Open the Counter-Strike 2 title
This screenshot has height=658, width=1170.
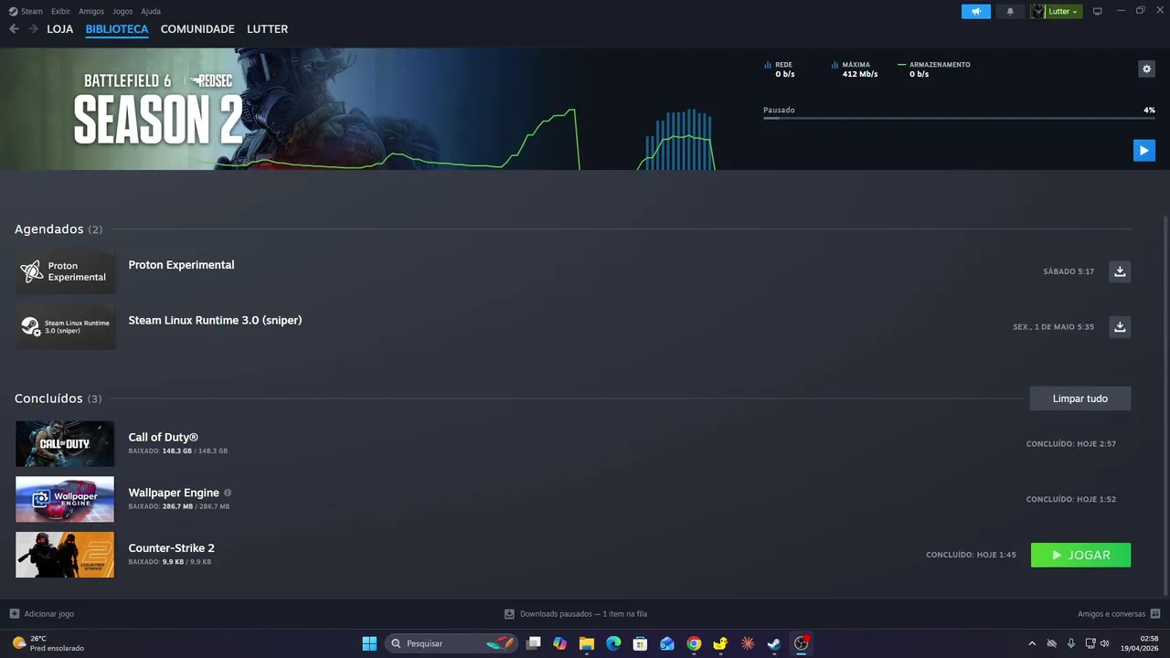tap(171, 548)
